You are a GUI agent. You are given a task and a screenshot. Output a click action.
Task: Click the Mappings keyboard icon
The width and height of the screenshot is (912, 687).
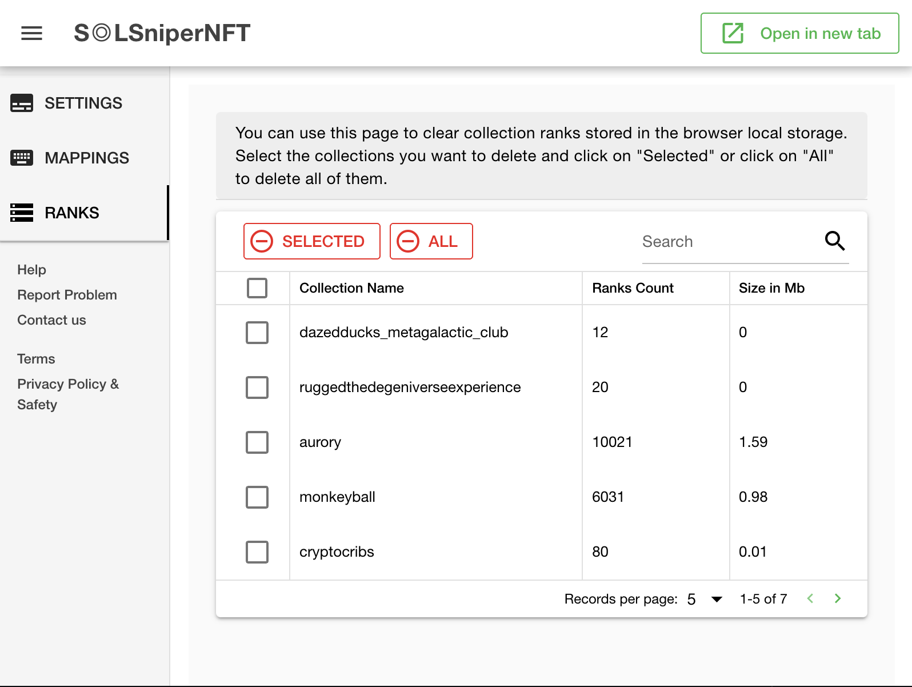coord(22,158)
